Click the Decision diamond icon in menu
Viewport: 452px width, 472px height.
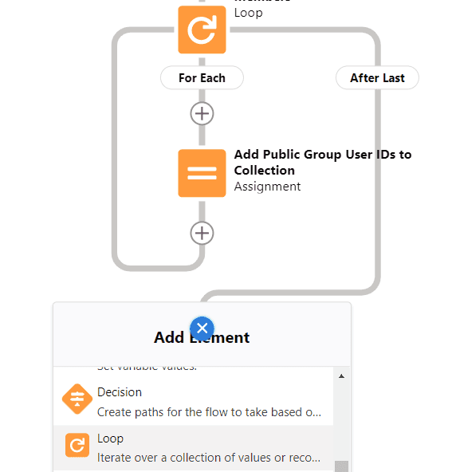[77, 399]
